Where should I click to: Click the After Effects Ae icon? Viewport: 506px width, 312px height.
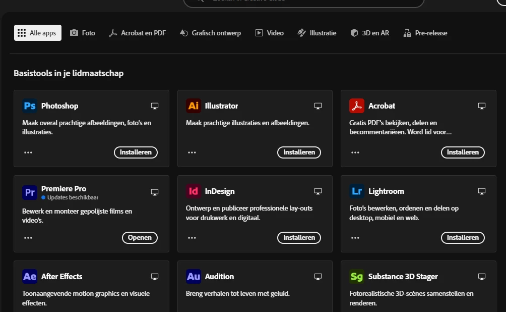click(x=30, y=277)
